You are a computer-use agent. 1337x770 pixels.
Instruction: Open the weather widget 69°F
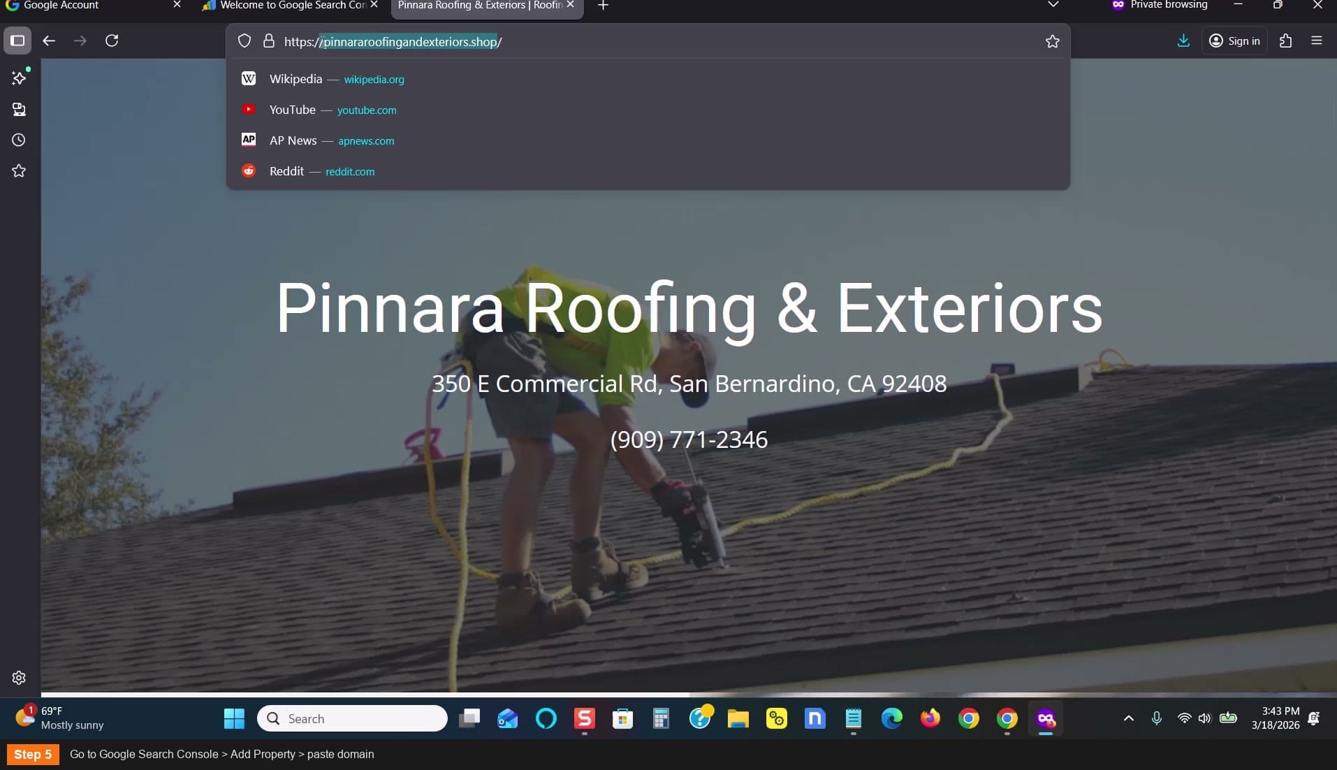click(x=60, y=718)
